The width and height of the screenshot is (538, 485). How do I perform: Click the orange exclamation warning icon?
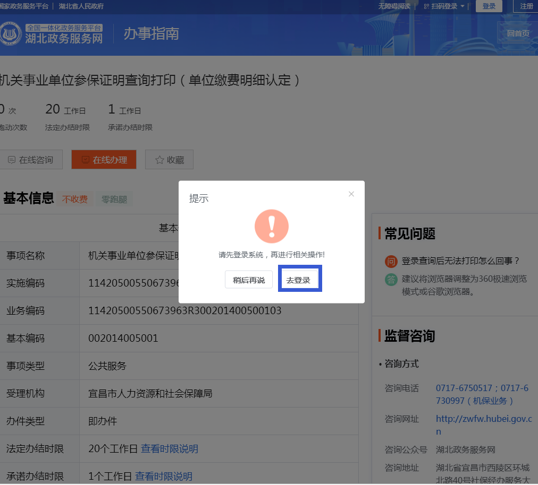point(272,226)
